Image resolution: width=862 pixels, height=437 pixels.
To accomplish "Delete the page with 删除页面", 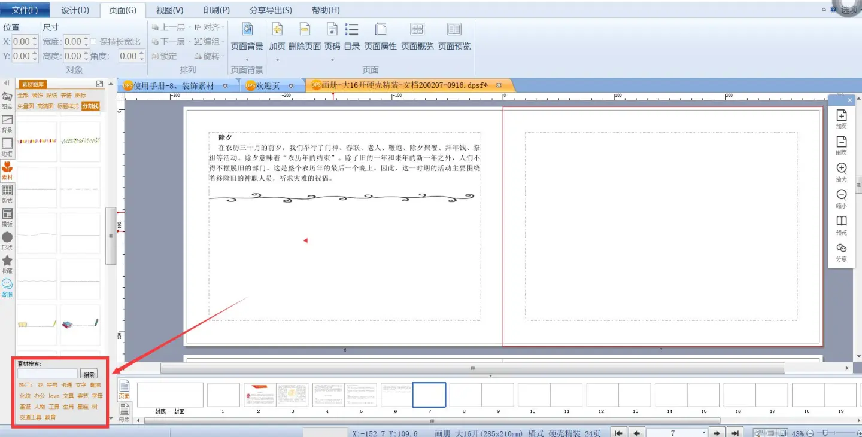I will (305, 36).
